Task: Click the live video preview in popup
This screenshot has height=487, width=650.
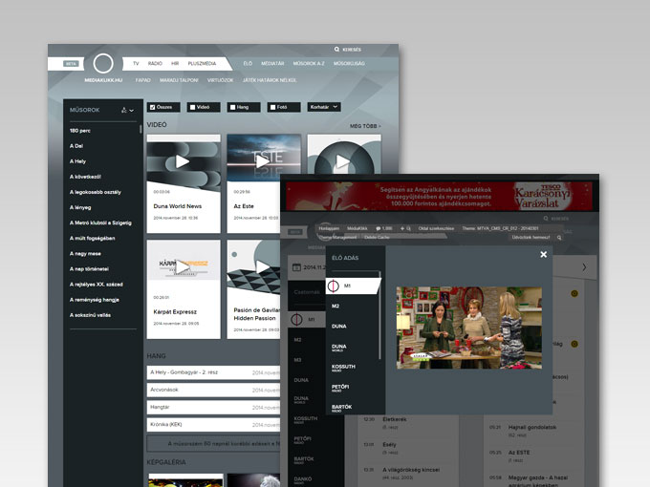Action: click(468, 328)
